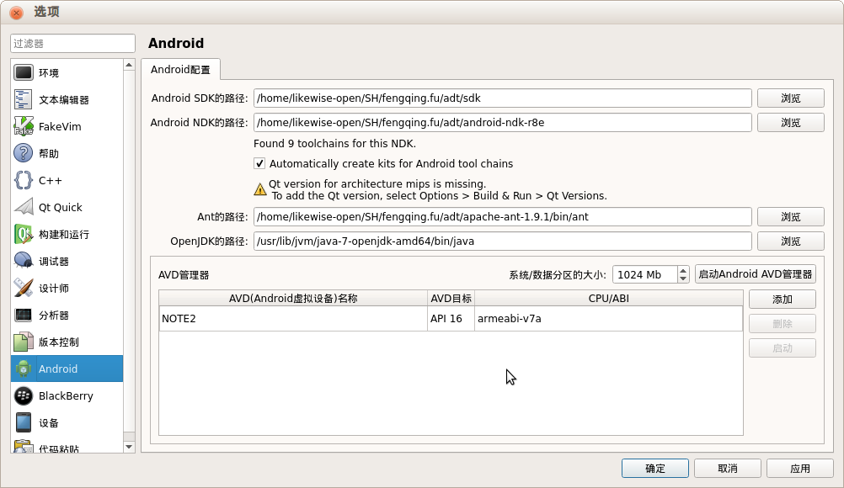The width and height of the screenshot is (844, 488).
Task: Confirm with the 确定 button
Action: coord(655,468)
